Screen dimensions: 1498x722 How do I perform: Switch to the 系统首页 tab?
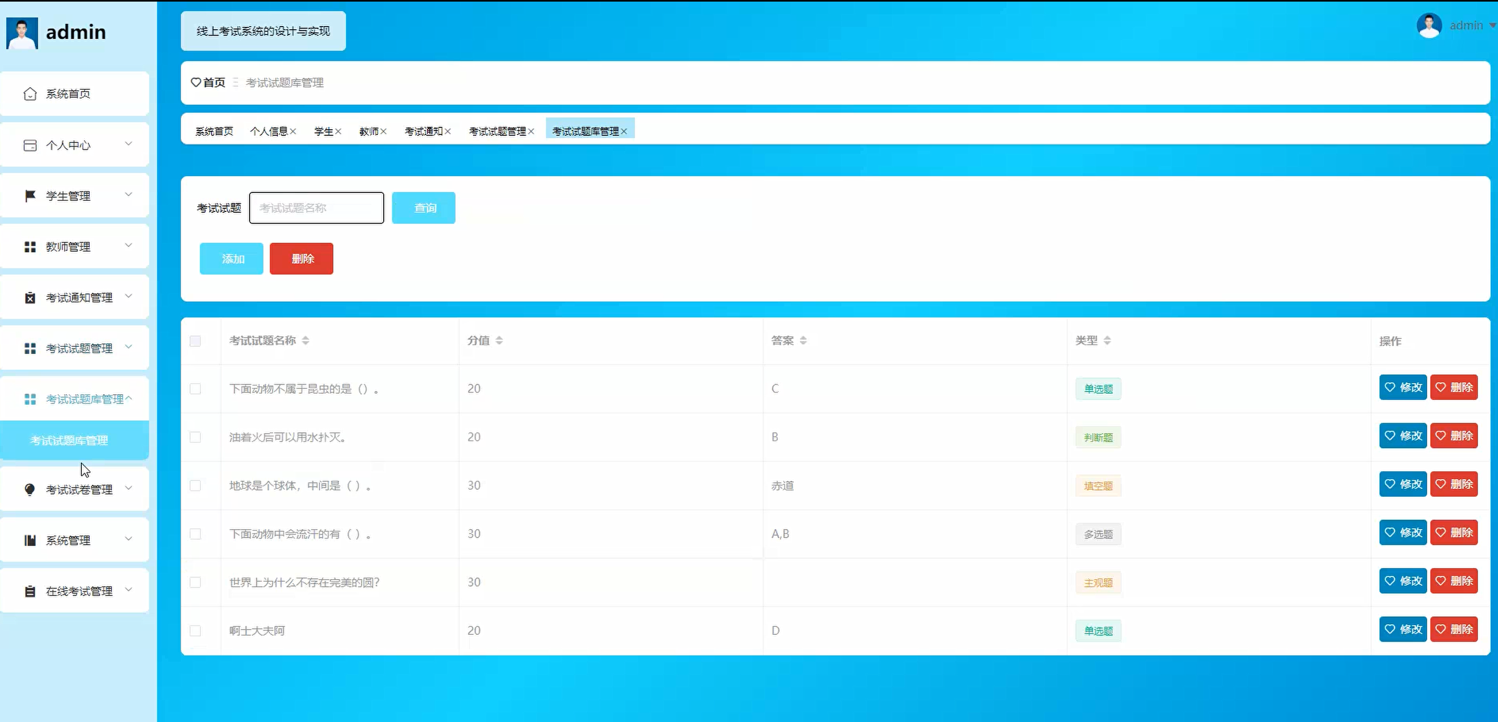tap(214, 131)
